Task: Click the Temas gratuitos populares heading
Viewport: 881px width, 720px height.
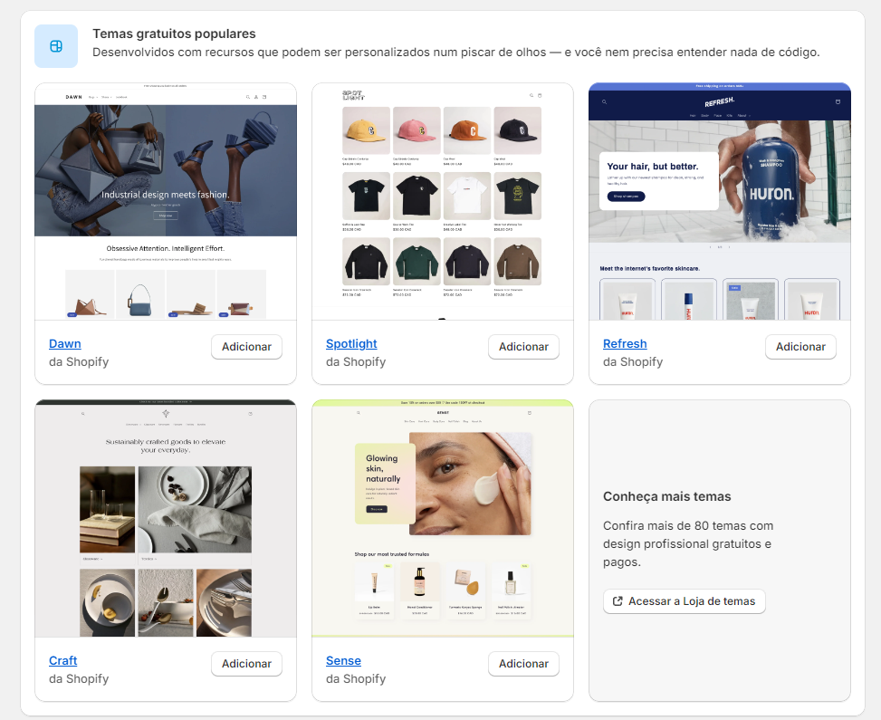Action: tap(174, 34)
